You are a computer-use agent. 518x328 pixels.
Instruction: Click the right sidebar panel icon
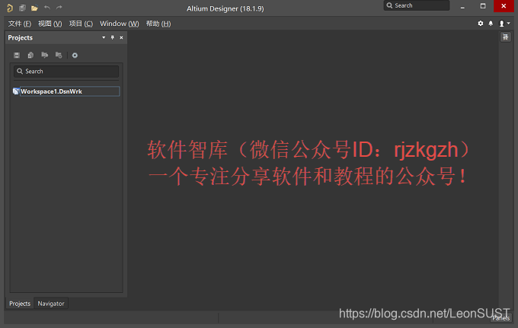click(506, 37)
